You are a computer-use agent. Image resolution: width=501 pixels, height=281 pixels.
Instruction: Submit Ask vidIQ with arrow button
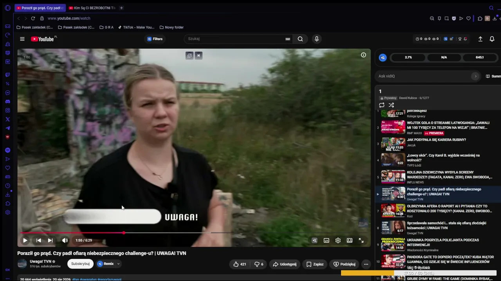476,76
